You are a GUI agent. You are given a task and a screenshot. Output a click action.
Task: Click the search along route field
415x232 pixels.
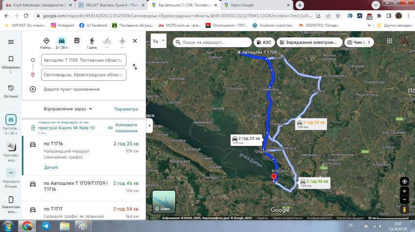tap(212, 42)
